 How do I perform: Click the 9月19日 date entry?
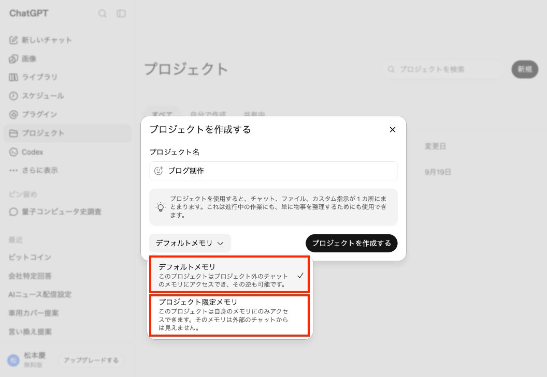pyautogui.click(x=438, y=172)
